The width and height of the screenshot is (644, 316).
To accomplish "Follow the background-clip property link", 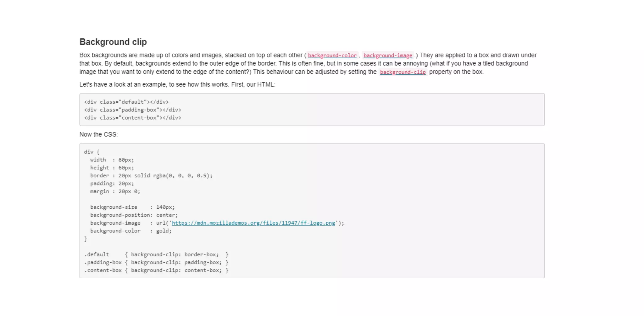I will click(x=403, y=72).
